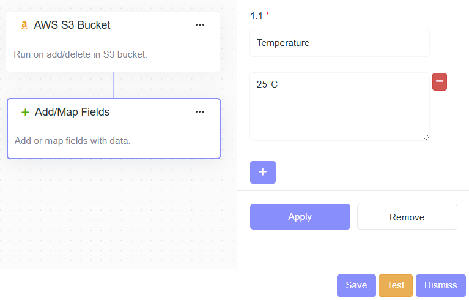Open the AWS S3 Bucket options menu
Image resolution: width=469 pixels, height=300 pixels.
(x=200, y=25)
